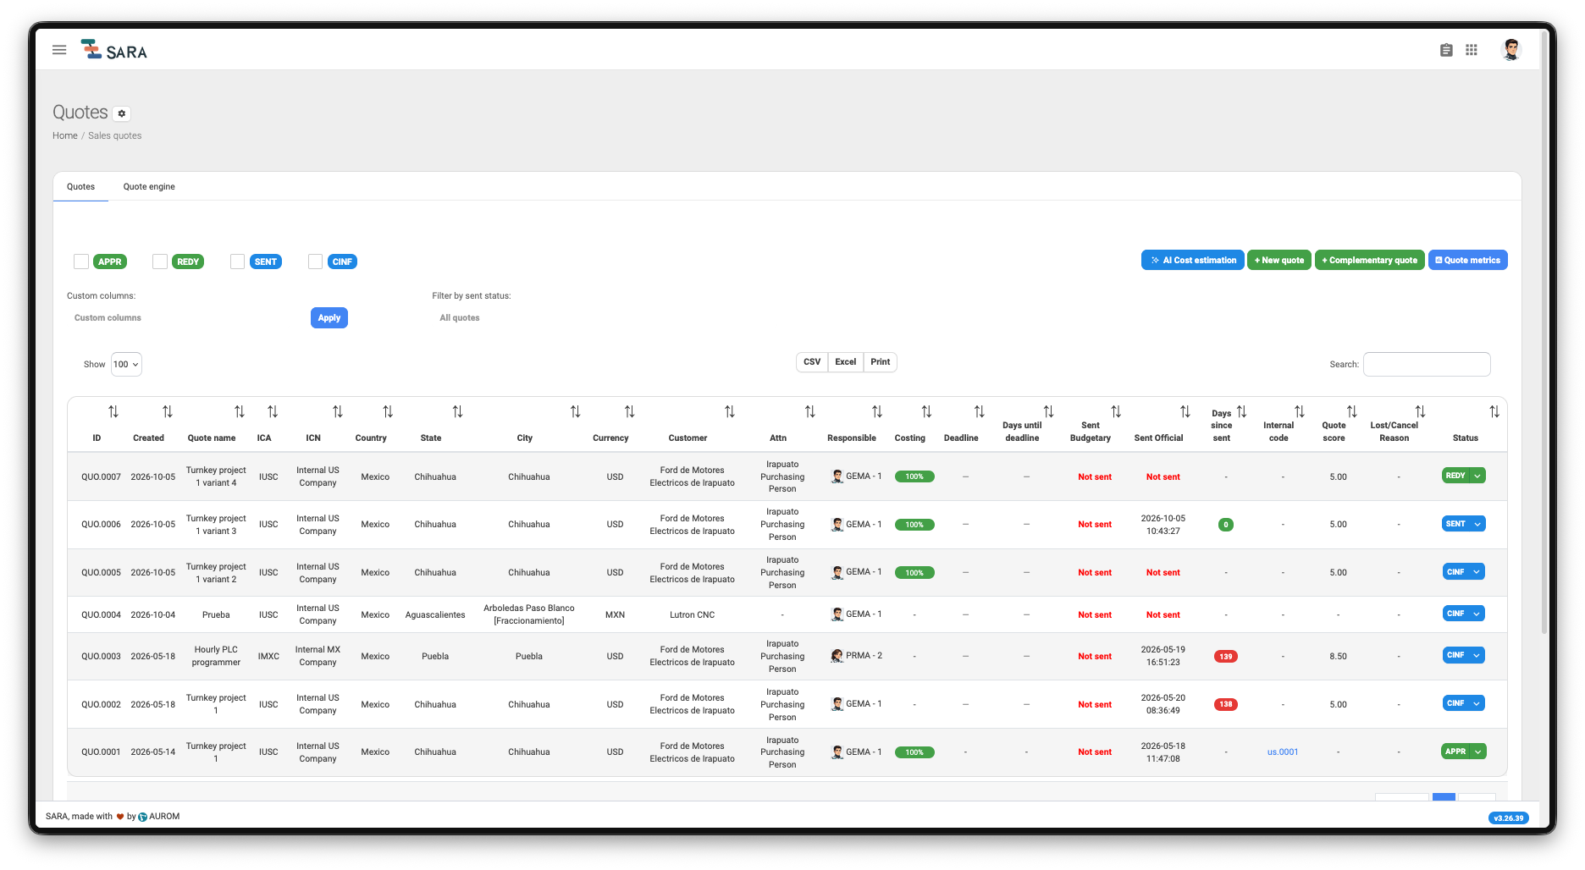
Task: Sort by the ID column
Action: 113,411
